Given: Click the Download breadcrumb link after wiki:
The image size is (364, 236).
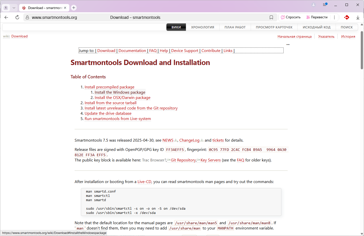Looking at the screenshot, I should [x=20, y=36].
